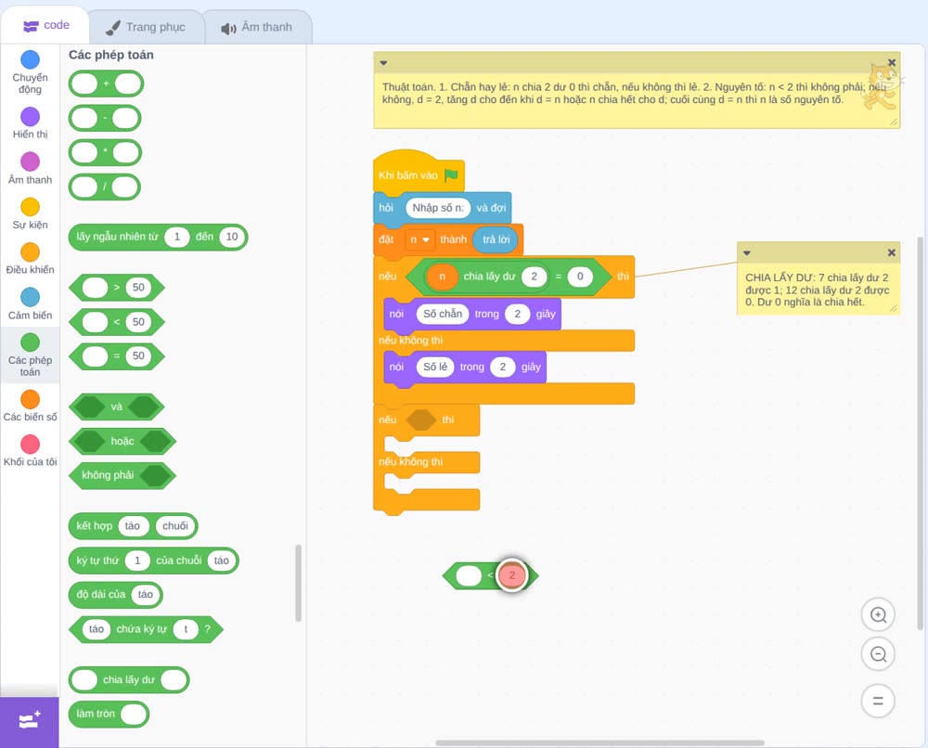Open the Cảm biến category circle
This screenshot has height=748, width=928.
coord(31,297)
